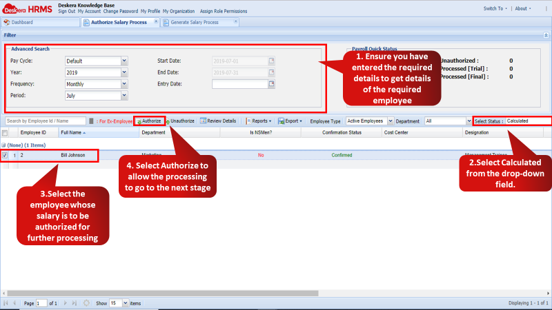The width and height of the screenshot is (552, 310).
Task: Click the Sign Out link
Action: (x=66, y=11)
